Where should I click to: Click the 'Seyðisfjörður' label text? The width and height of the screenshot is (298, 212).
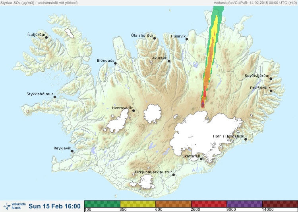[257, 76]
